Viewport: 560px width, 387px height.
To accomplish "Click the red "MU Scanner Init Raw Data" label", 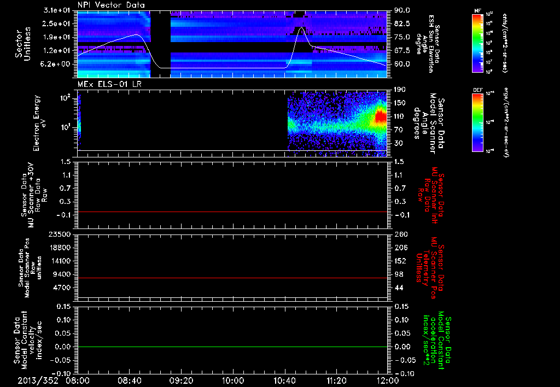I will coord(431,195).
